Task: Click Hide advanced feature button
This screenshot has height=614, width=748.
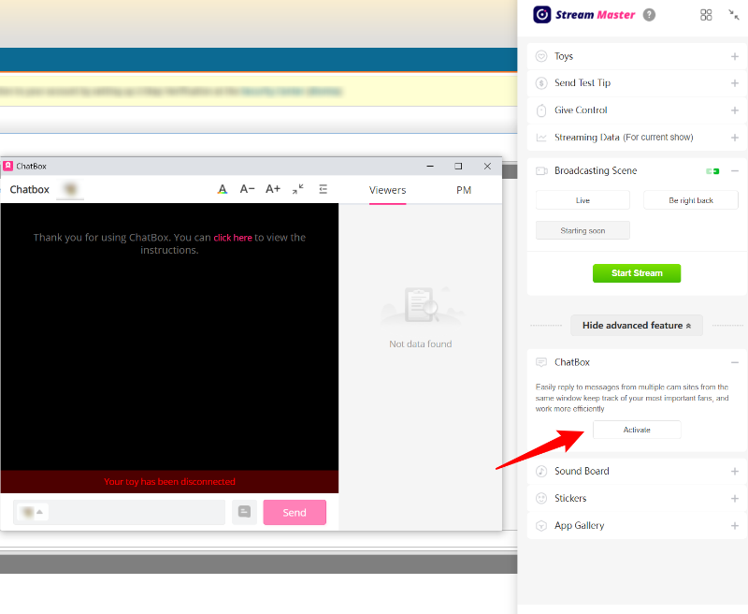Action: click(x=637, y=325)
